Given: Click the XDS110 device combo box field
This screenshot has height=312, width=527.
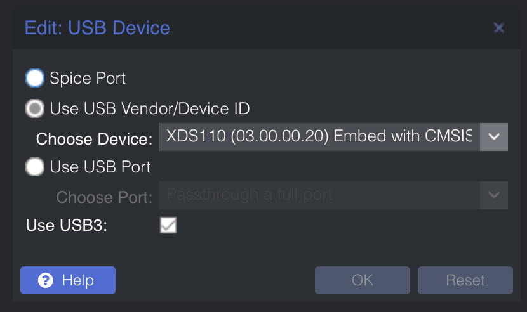Looking at the screenshot, I should pos(319,137).
